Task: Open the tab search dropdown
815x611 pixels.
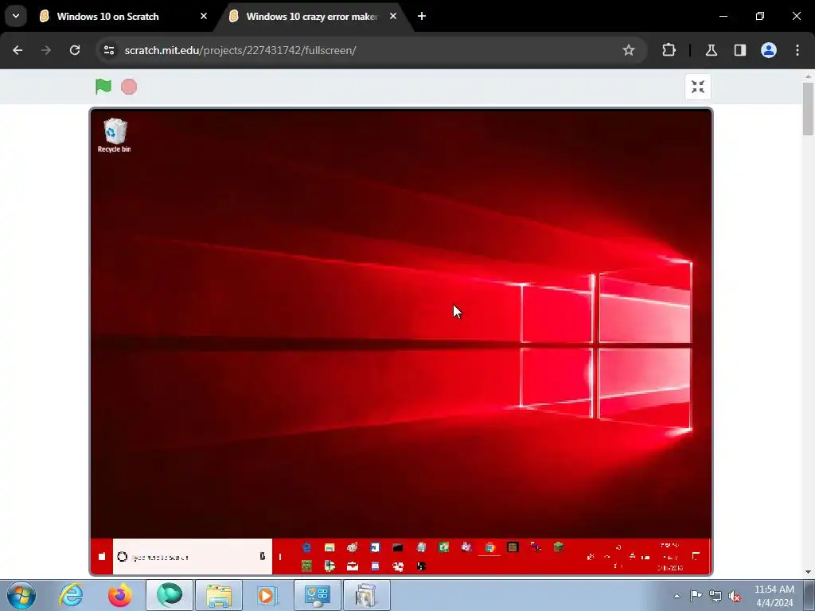Action: tap(16, 16)
